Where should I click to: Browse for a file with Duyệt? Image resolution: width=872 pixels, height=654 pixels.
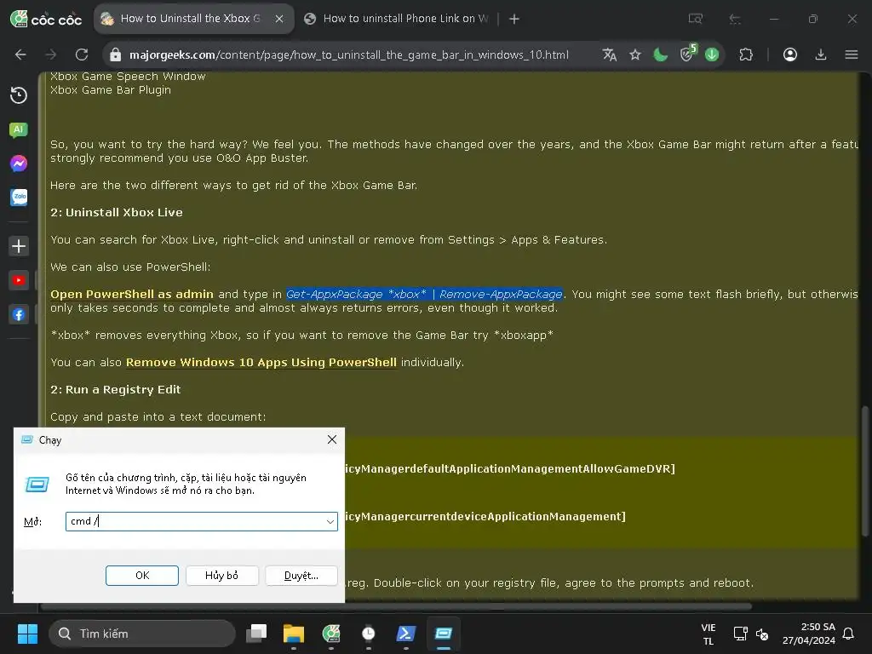click(x=301, y=576)
